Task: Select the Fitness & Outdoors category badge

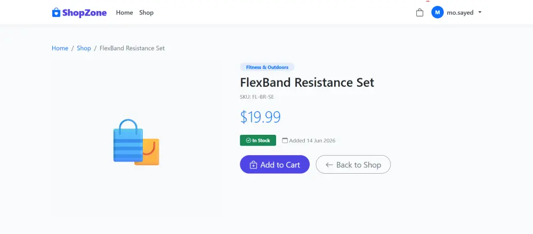Action: pos(267,67)
